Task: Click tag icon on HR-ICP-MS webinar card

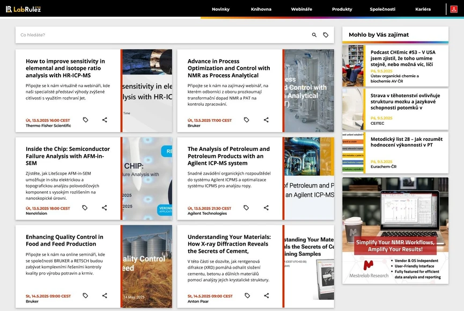Action: pyautogui.click(x=85, y=120)
